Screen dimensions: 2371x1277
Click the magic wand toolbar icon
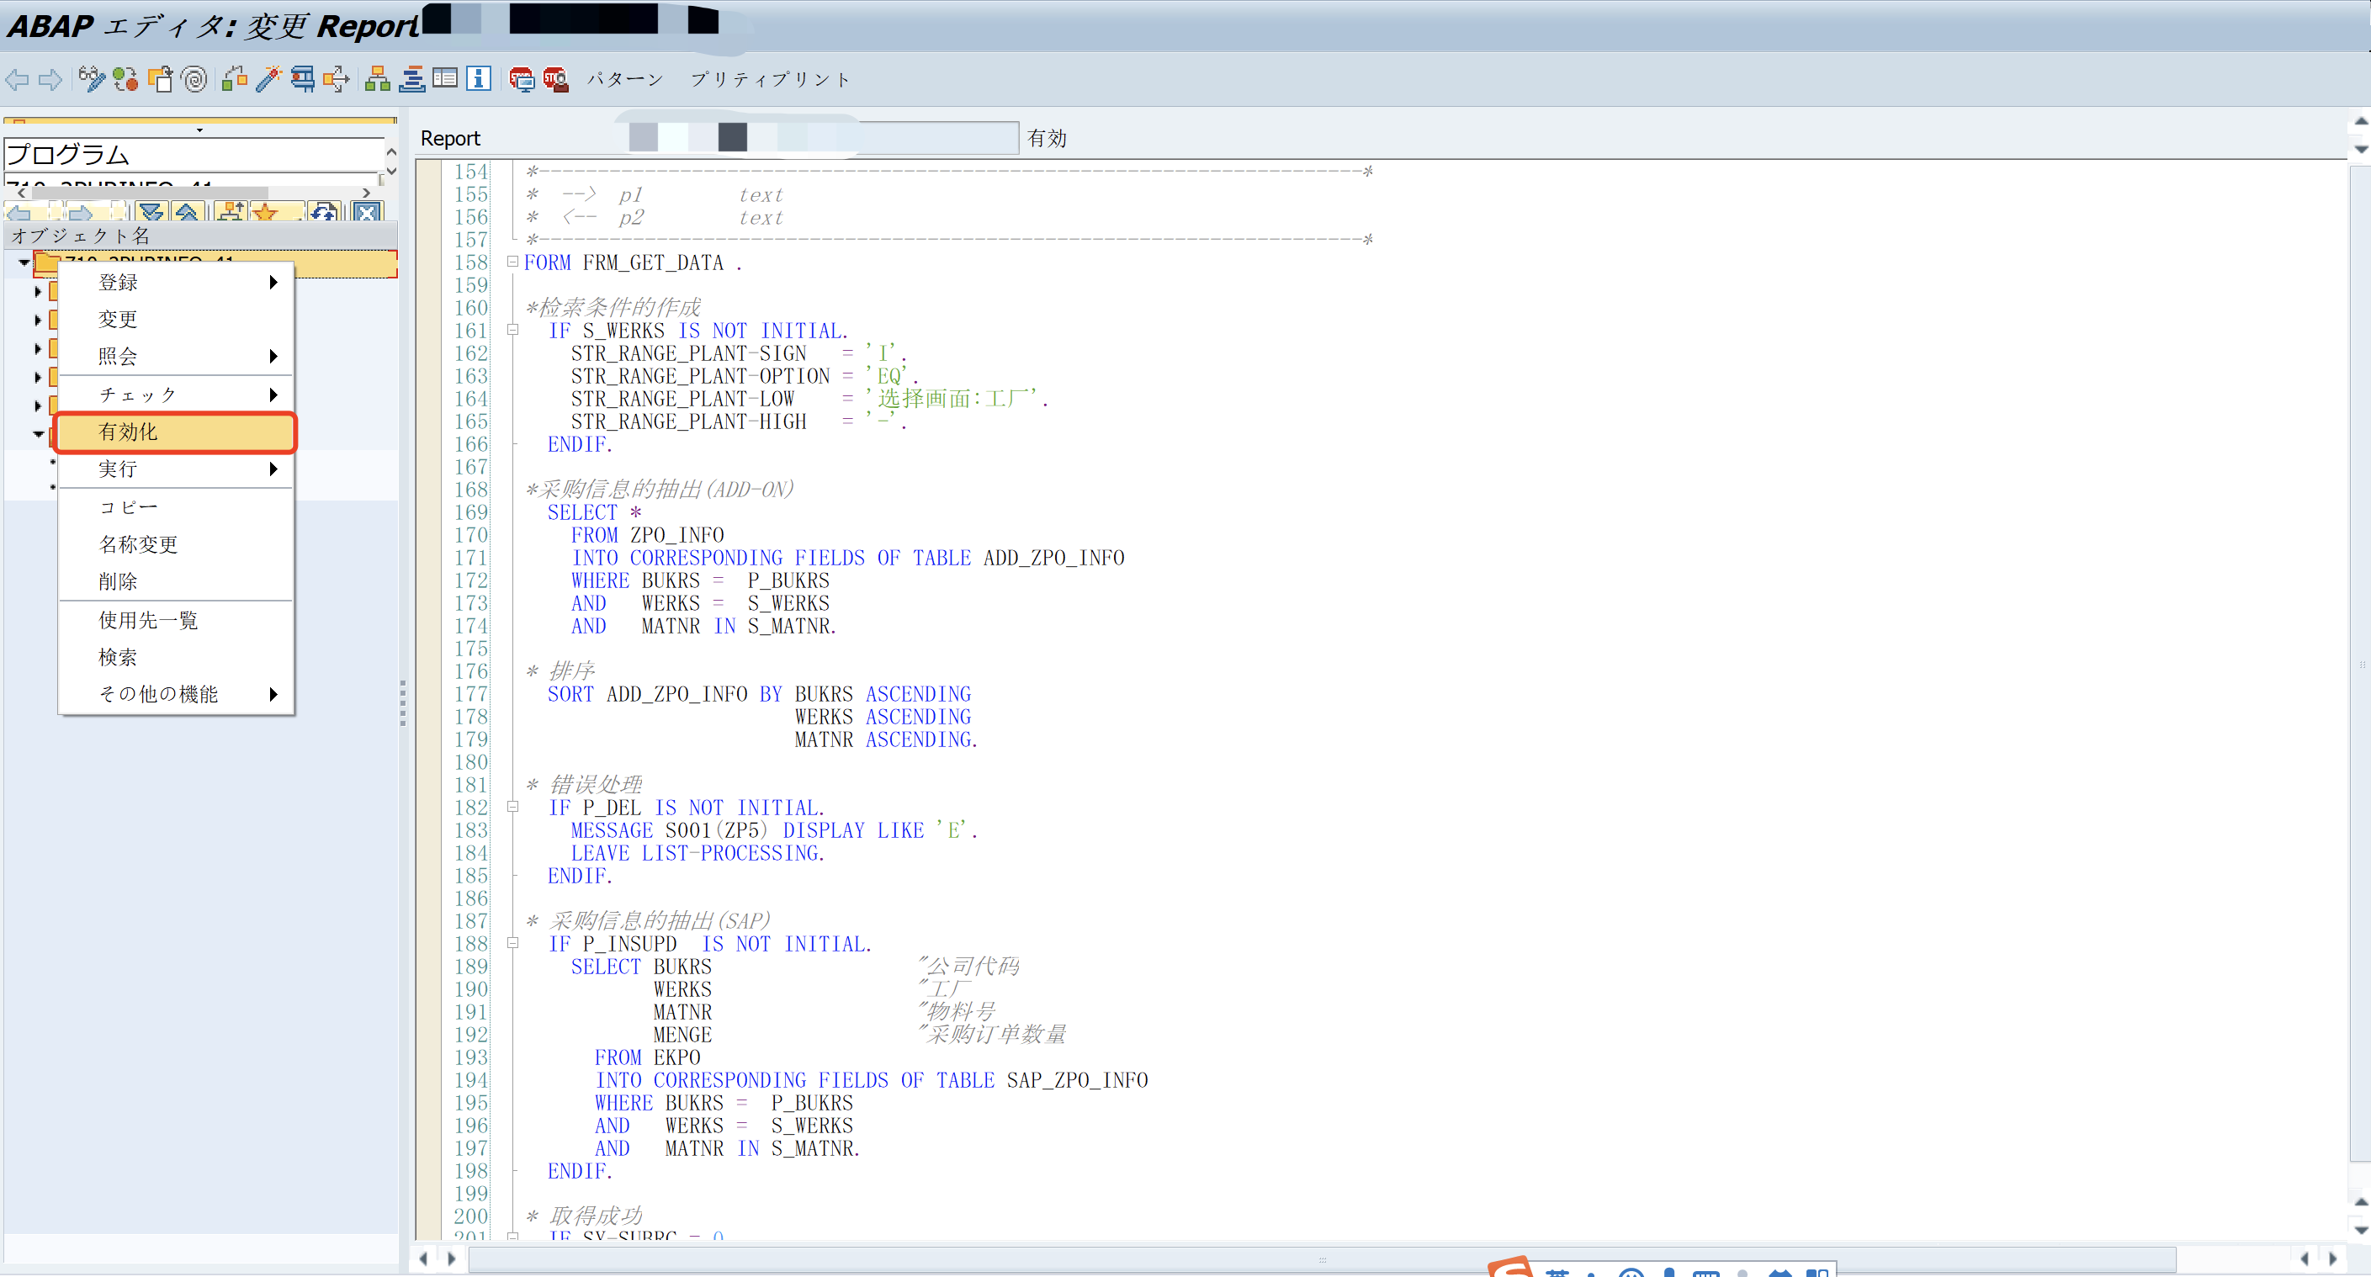tap(268, 79)
